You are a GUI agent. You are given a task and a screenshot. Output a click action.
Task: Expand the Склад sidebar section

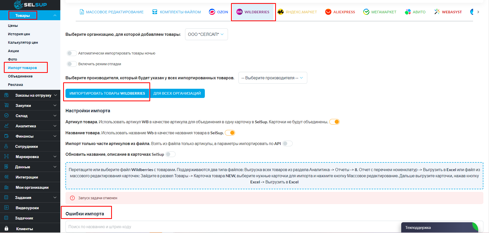coord(55,116)
